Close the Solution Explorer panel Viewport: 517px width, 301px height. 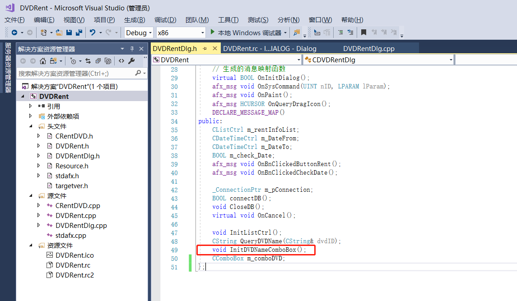[x=141, y=49]
